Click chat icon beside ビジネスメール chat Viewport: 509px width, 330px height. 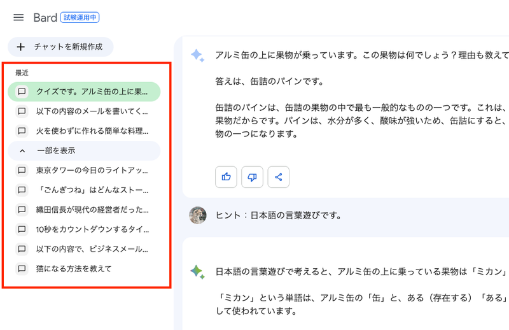tap(22, 249)
